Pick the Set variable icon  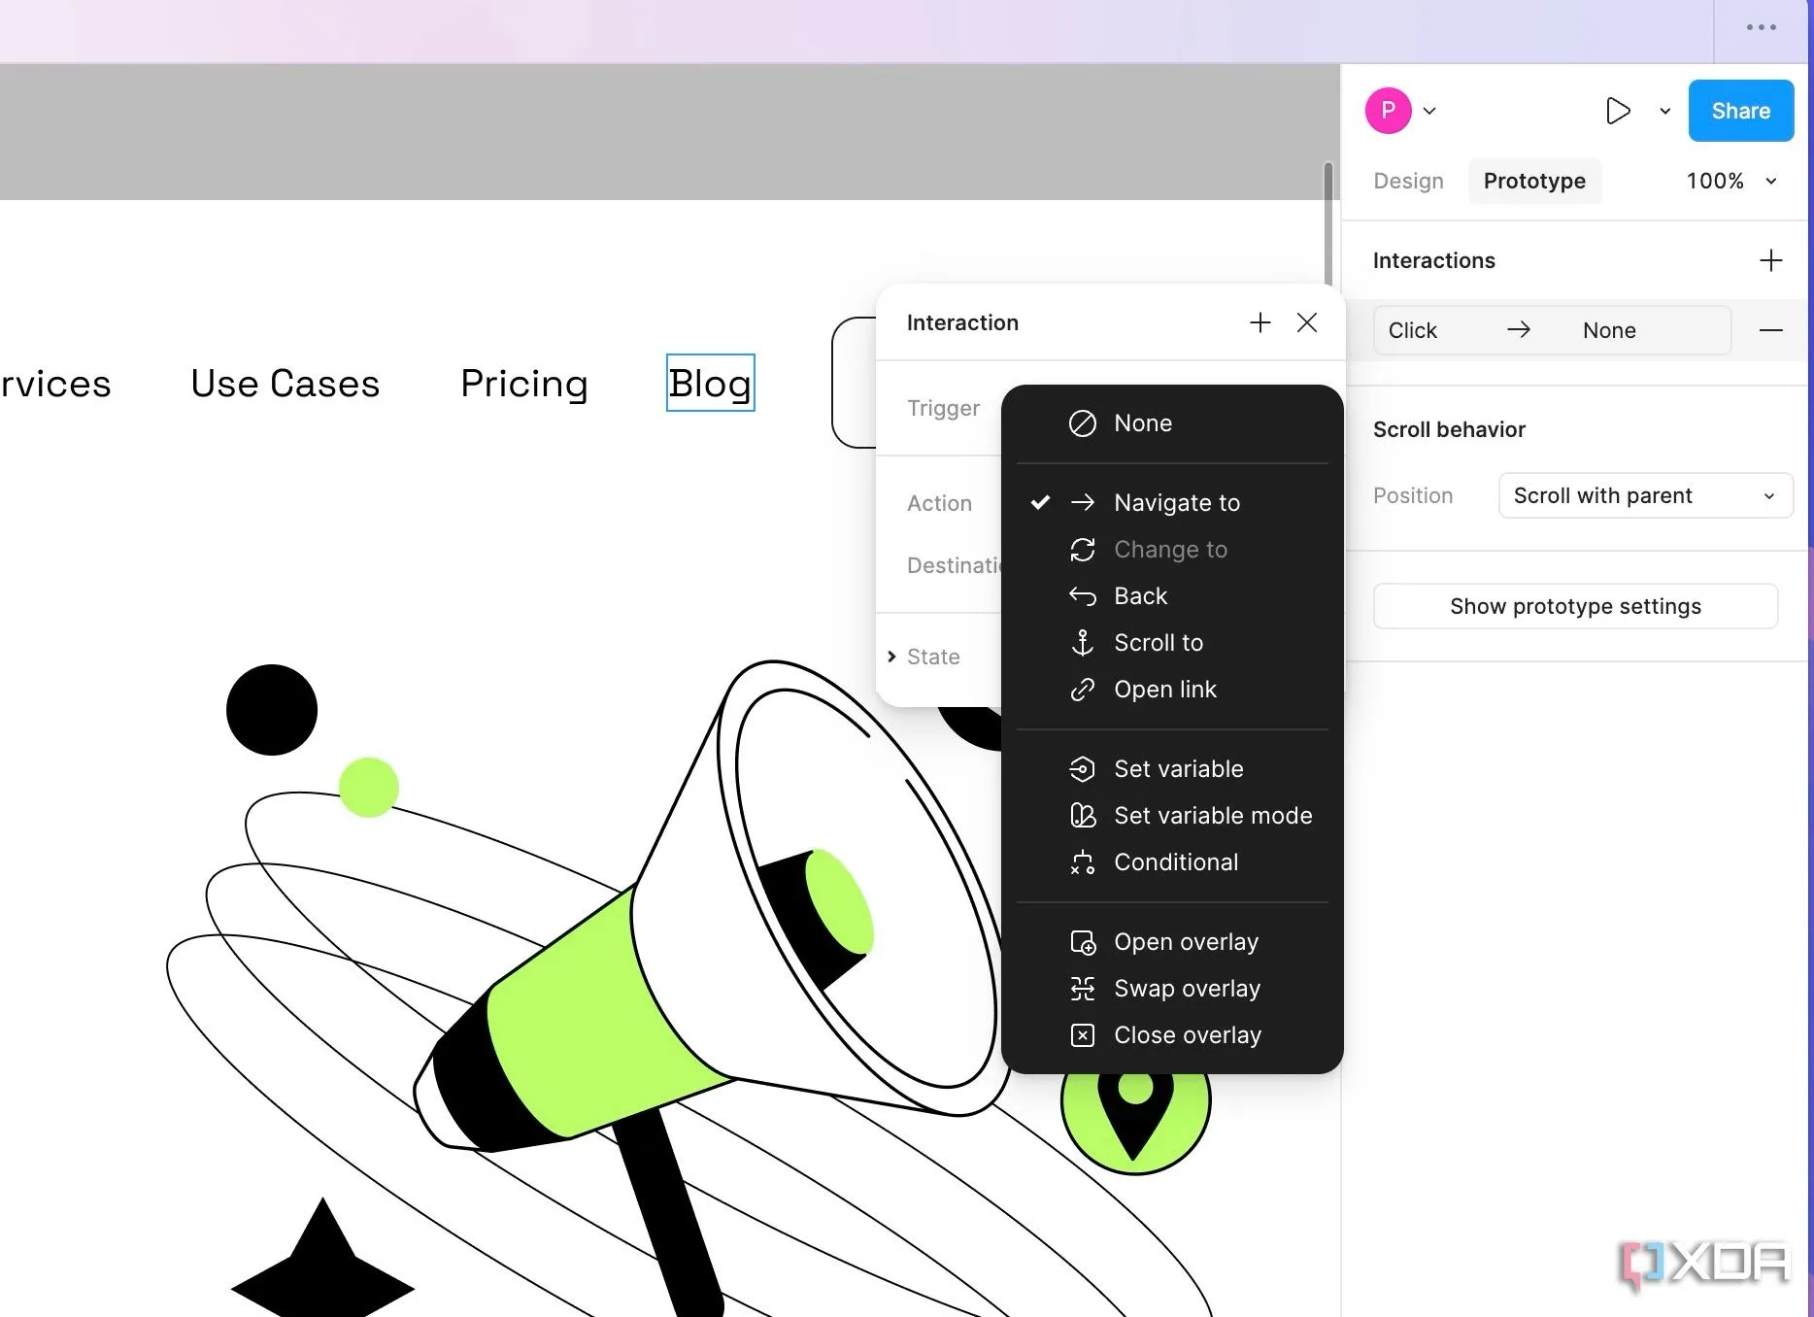(1082, 769)
